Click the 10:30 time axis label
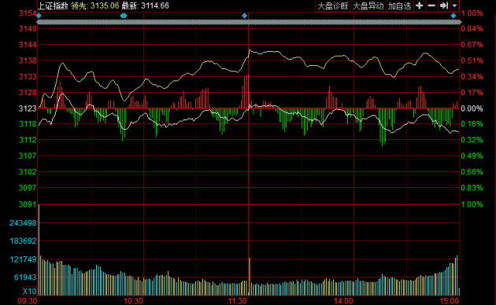The height and width of the screenshot is (305, 496). coord(133,301)
